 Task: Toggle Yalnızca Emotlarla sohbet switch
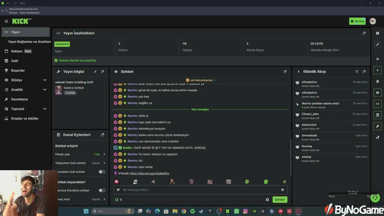102,190
